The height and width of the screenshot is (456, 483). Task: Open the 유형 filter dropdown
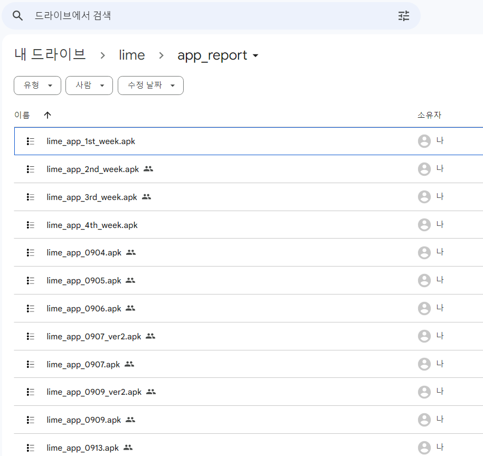click(37, 85)
